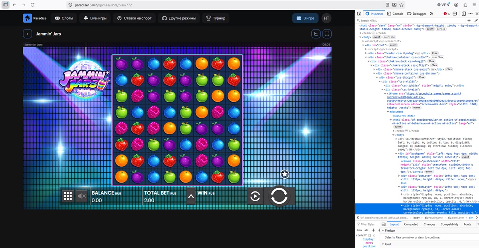Collapse the pushgame div node
Image resolution: width=479 pixels, height=248 pixels.
pyautogui.click(x=397, y=154)
